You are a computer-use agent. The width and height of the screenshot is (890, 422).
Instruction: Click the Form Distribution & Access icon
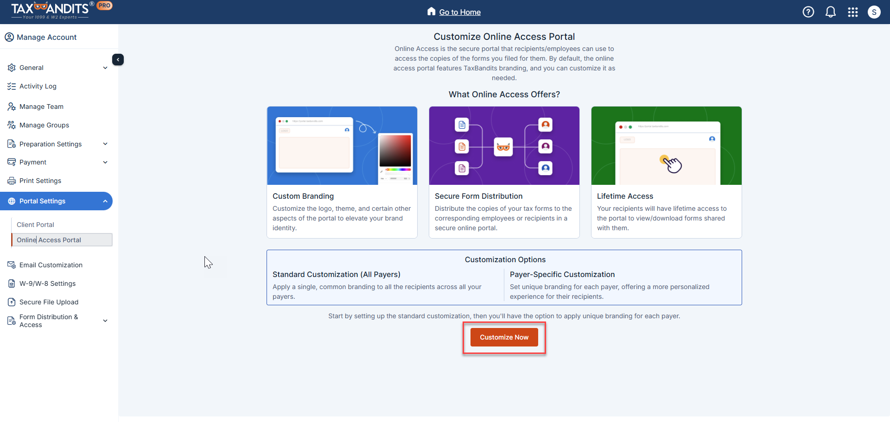pyautogui.click(x=12, y=321)
